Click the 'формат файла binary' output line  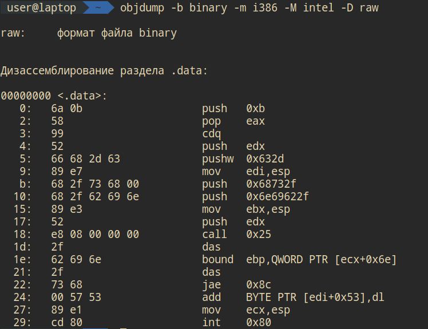tap(117, 33)
